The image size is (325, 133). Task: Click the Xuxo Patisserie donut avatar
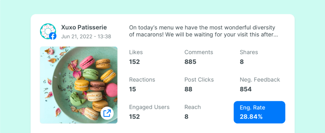[x=48, y=31]
